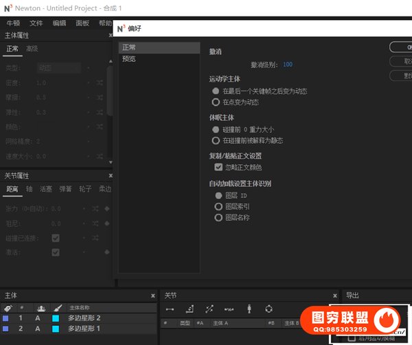Switch to the 弹簧 joint tab

[65, 189]
